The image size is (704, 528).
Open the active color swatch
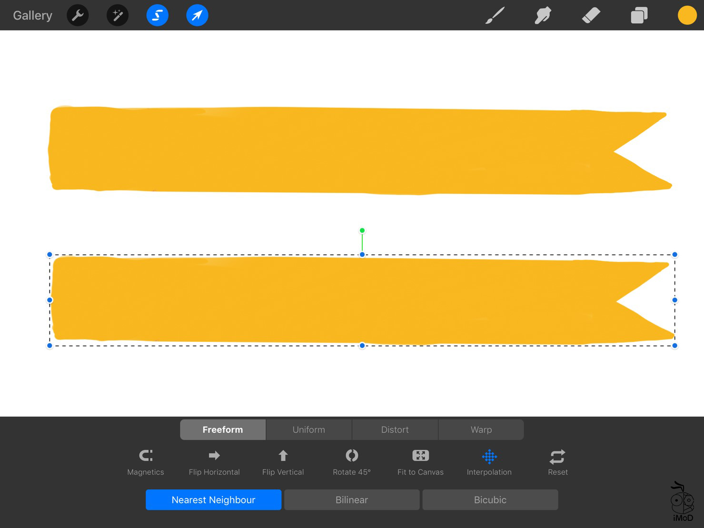687,15
